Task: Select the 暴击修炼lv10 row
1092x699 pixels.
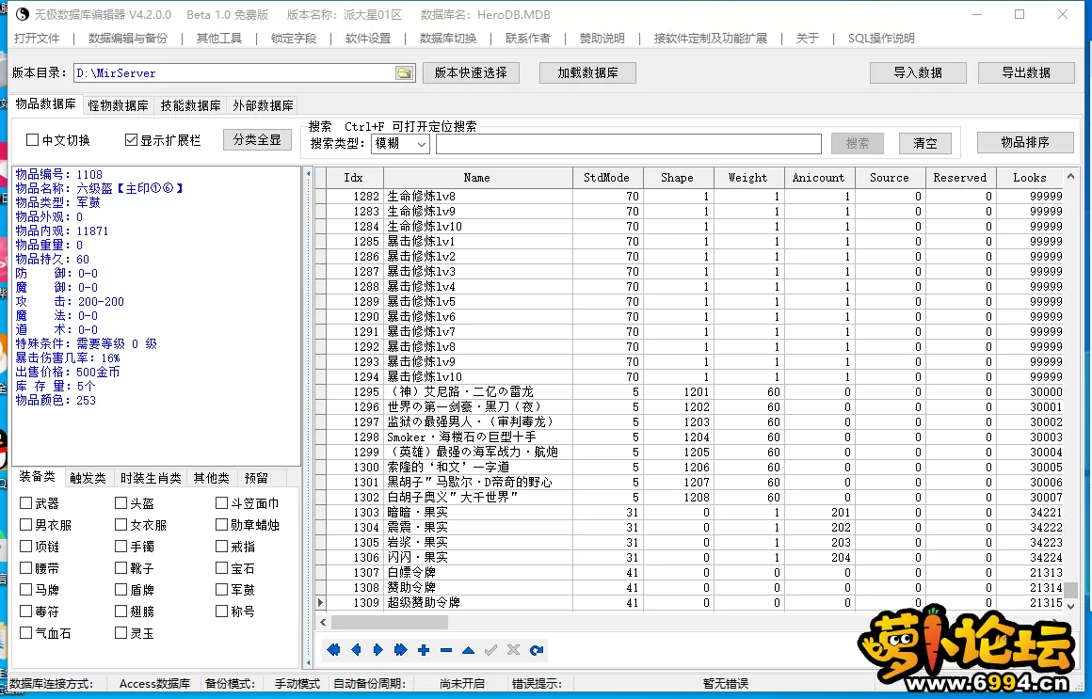Action: pos(695,376)
